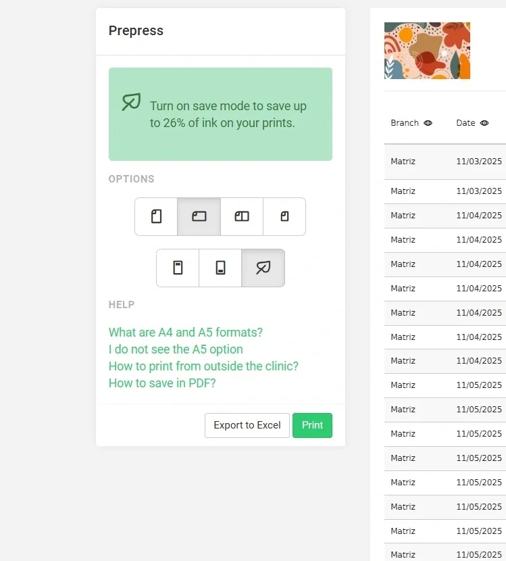Click the Export to Excel button

247,425
